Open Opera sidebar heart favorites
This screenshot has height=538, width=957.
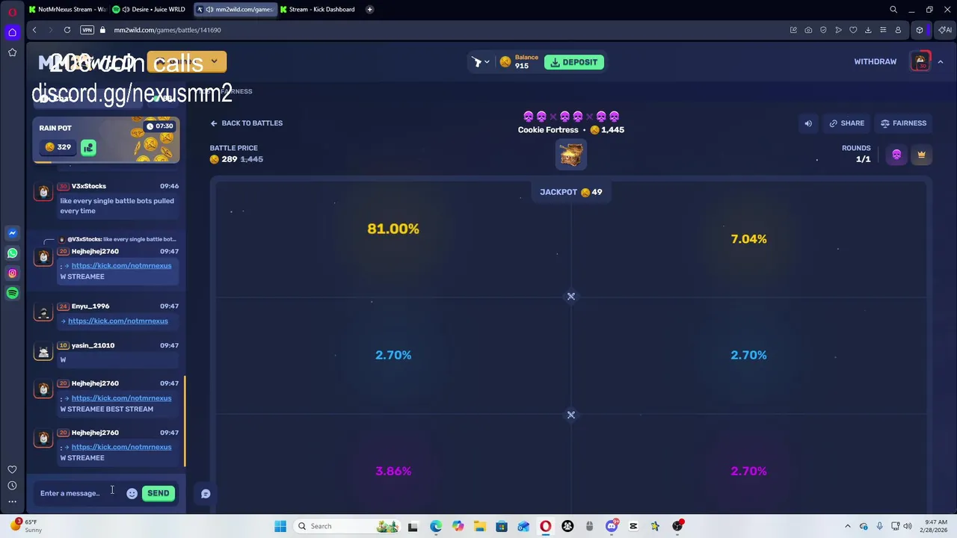pyautogui.click(x=12, y=469)
